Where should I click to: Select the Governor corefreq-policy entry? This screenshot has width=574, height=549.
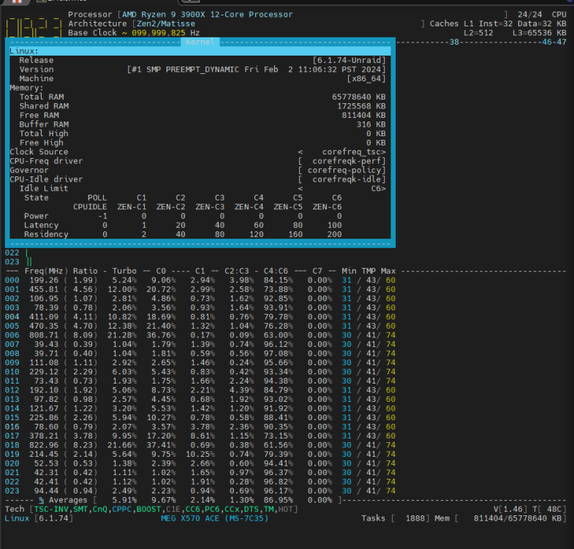(x=341, y=170)
